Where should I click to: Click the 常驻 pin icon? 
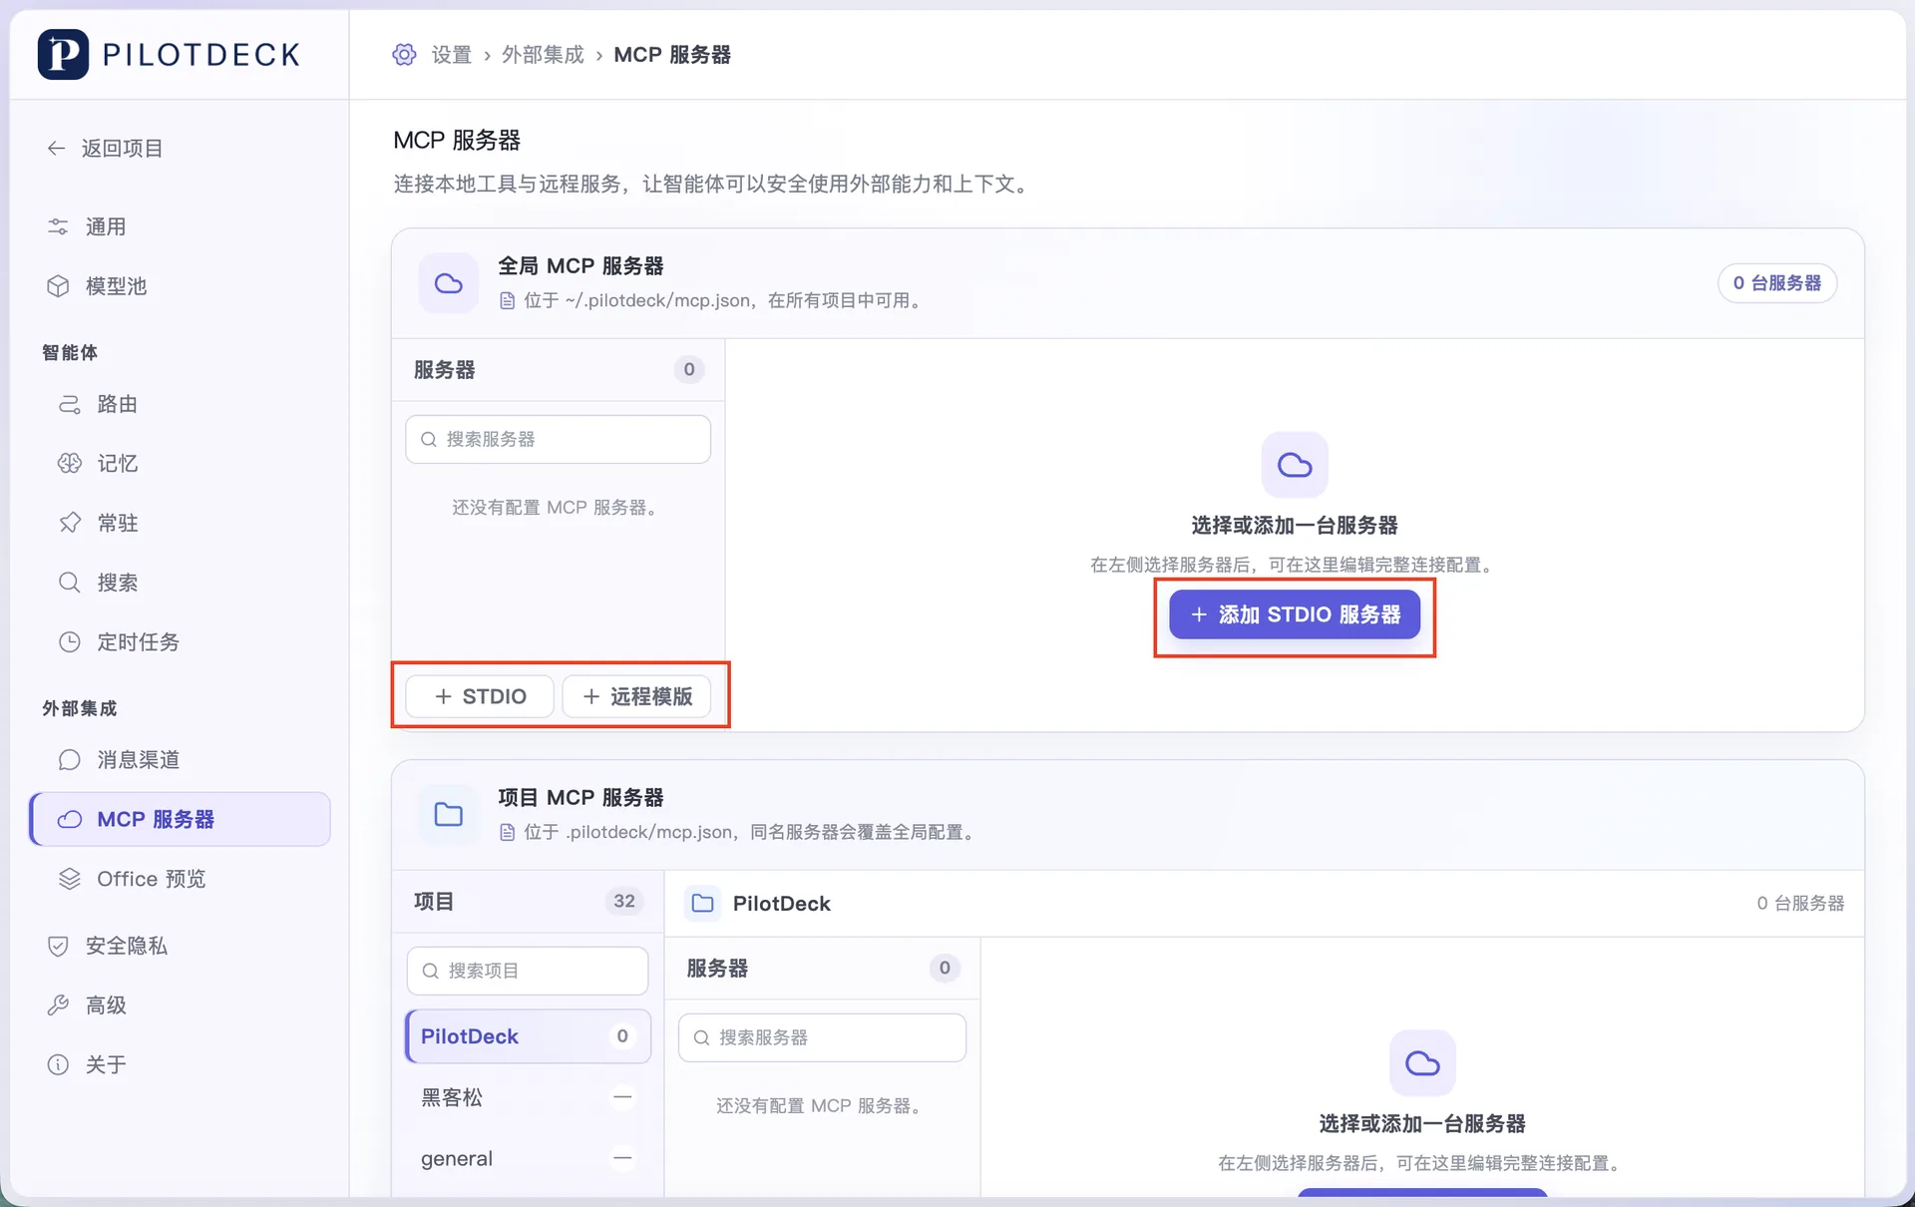pyautogui.click(x=70, y=523)
